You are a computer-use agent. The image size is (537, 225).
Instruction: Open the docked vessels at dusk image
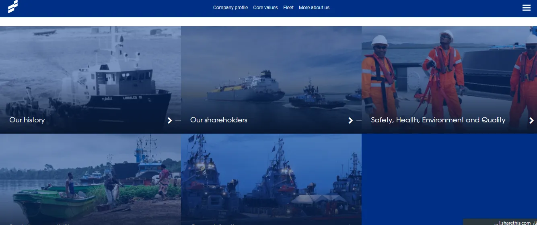[271, 180]
